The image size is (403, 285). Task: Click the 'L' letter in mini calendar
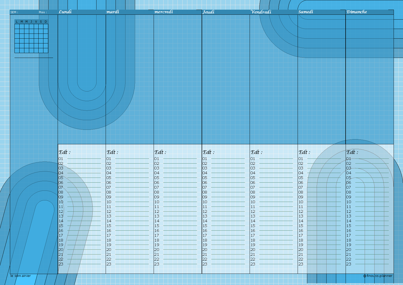pyautogui.click(x=17, y=22)
